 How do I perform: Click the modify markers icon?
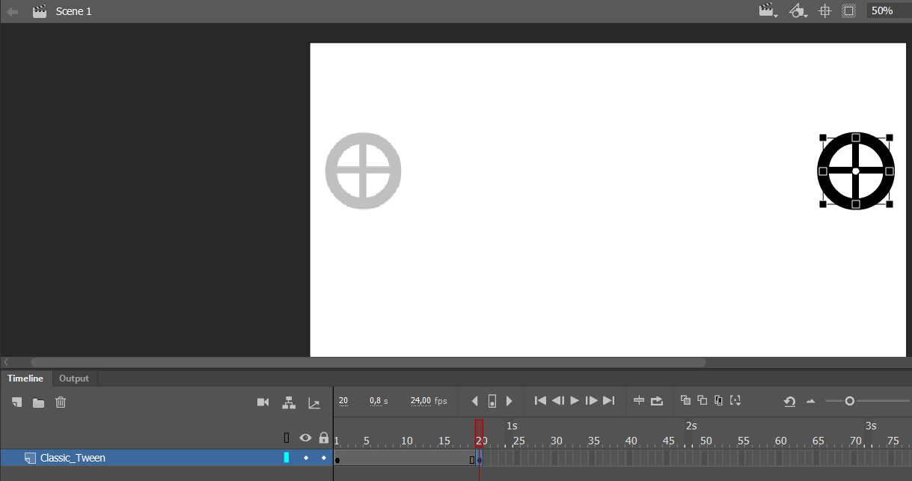pos(735,401)
